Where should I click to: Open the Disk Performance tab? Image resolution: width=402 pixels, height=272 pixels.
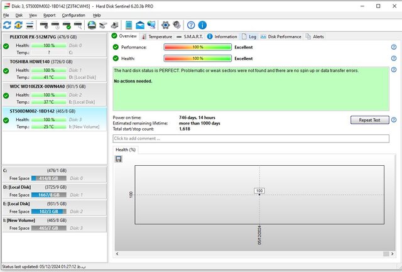[281, 36]
